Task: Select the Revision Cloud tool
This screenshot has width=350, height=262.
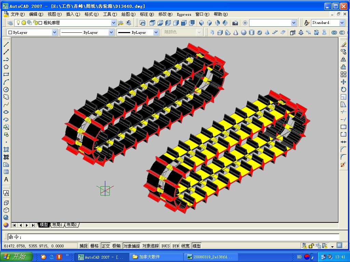Action: [x=6, y=97]
